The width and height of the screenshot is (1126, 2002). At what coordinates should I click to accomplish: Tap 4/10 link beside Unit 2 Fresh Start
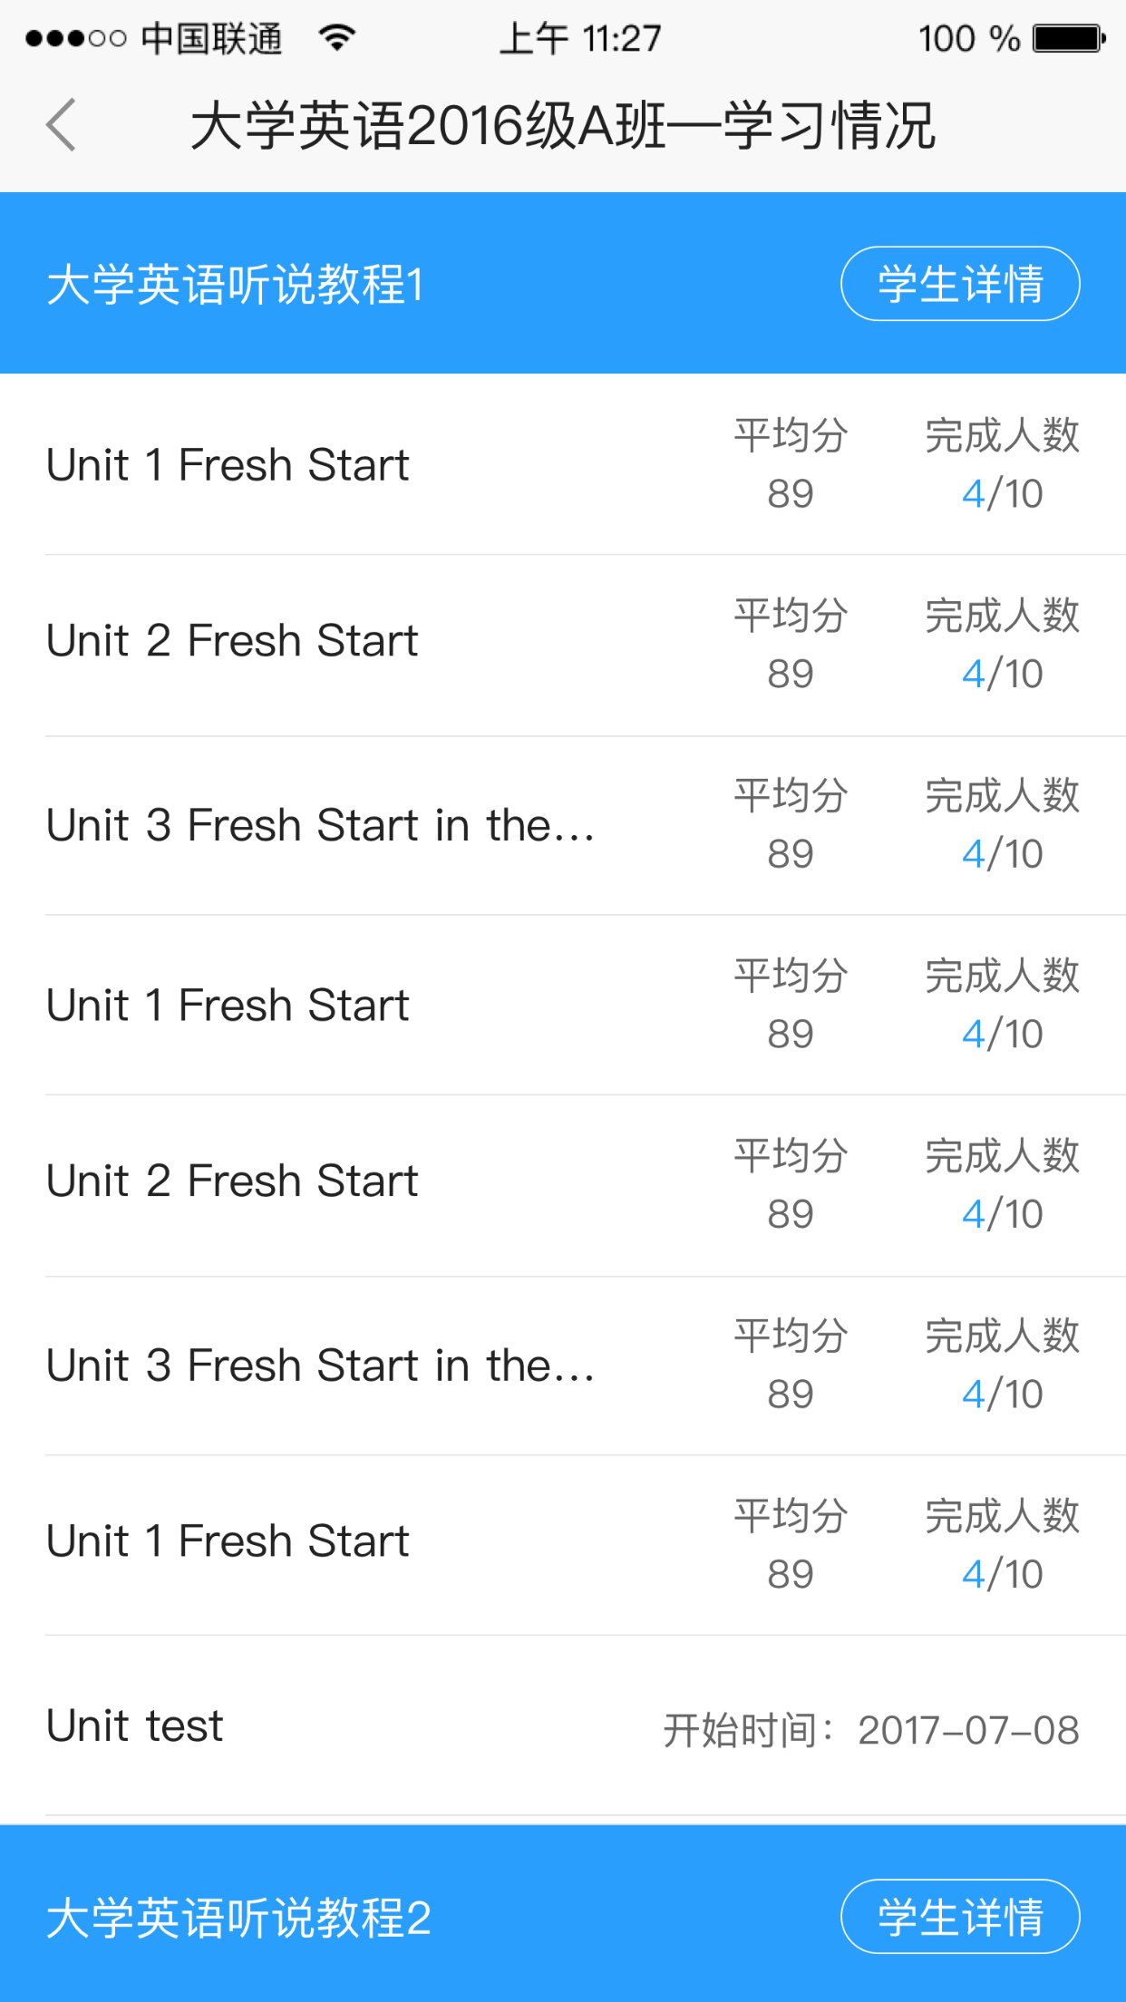coord(1001,672)
